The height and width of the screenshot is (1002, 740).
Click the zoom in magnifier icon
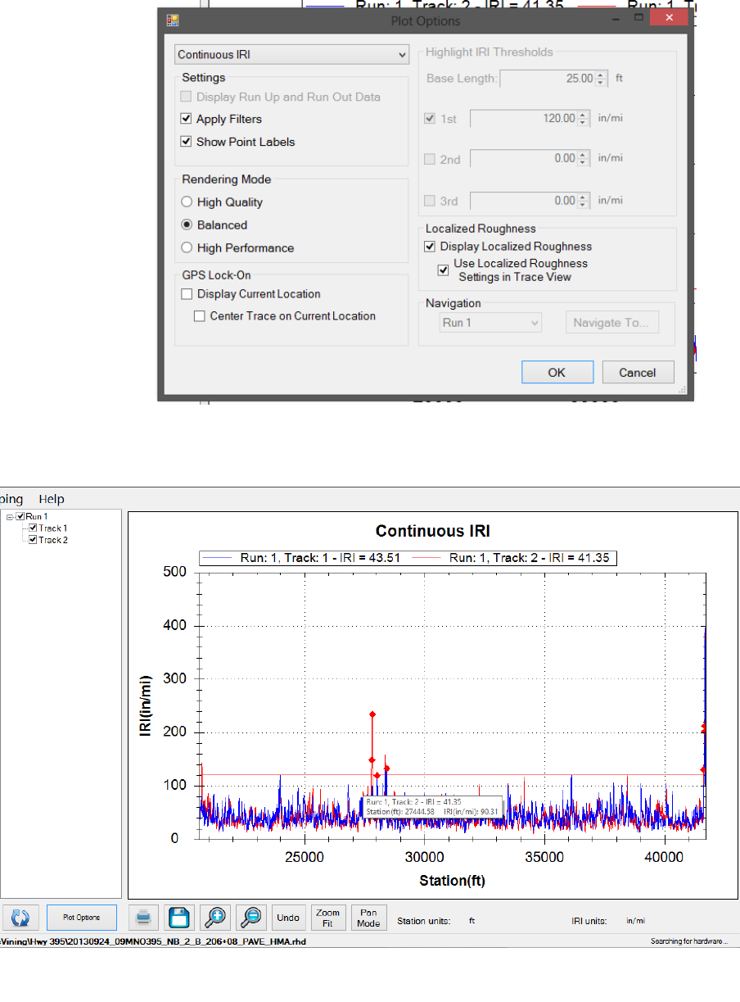216,917
